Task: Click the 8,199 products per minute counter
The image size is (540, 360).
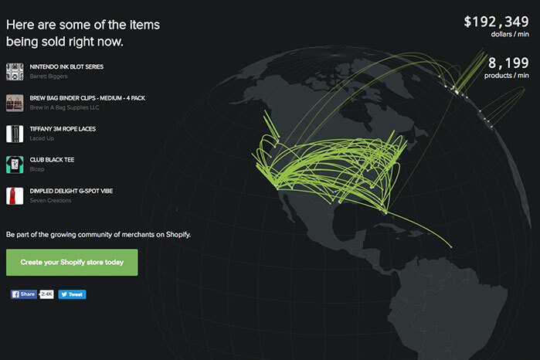Action: tap(507, 67)
